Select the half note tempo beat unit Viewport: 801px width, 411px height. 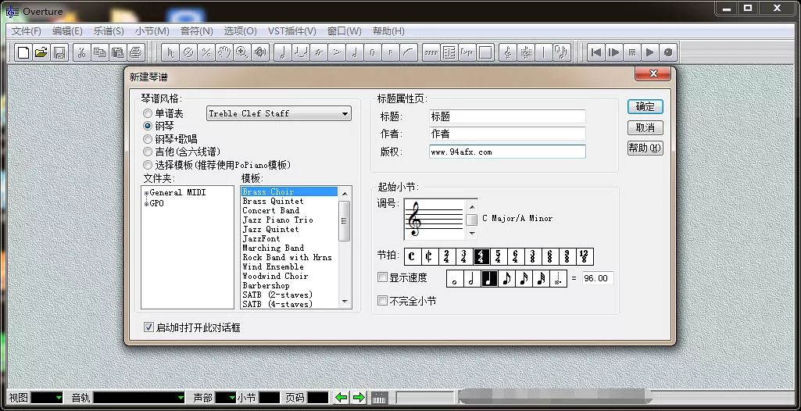(x=472, y=278)
